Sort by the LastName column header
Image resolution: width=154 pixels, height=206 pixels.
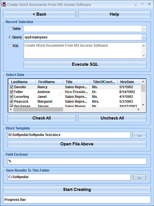click(22, 82)
